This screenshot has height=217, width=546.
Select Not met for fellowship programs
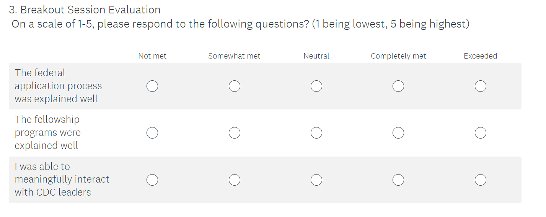(152, 133)
